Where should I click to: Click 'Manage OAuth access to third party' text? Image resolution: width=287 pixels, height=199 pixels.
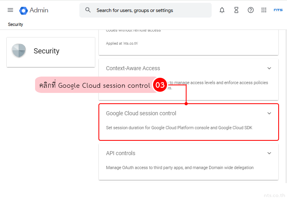180,167
